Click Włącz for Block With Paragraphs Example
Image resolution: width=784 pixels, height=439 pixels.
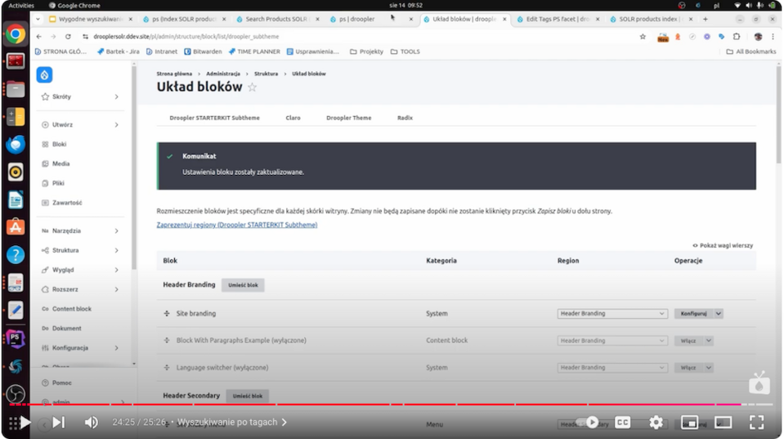coord(688,341)
